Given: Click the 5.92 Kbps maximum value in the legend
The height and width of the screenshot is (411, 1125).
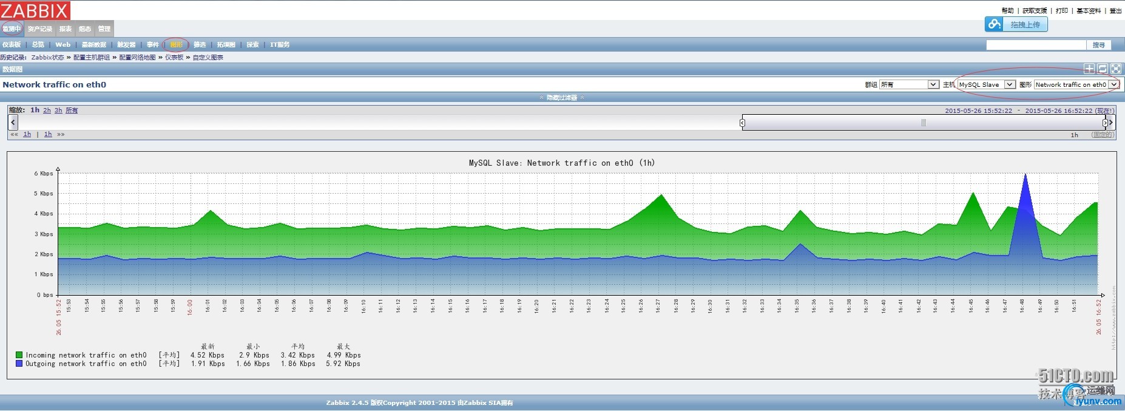Looking at the screenshot, I should [343, 364].
